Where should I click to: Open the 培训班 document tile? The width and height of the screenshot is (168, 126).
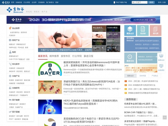point(143,31)
